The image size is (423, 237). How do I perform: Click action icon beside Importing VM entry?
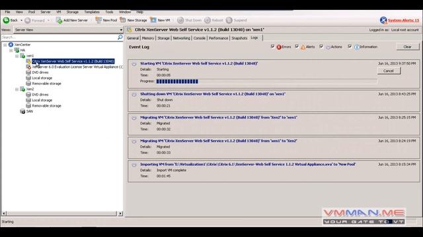coord(134,165)
